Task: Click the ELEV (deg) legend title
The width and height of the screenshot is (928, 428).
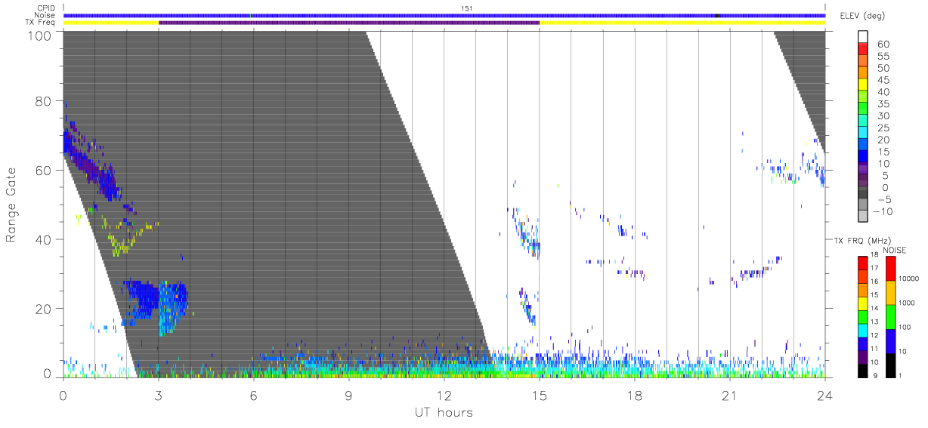Action: (864, 16)
